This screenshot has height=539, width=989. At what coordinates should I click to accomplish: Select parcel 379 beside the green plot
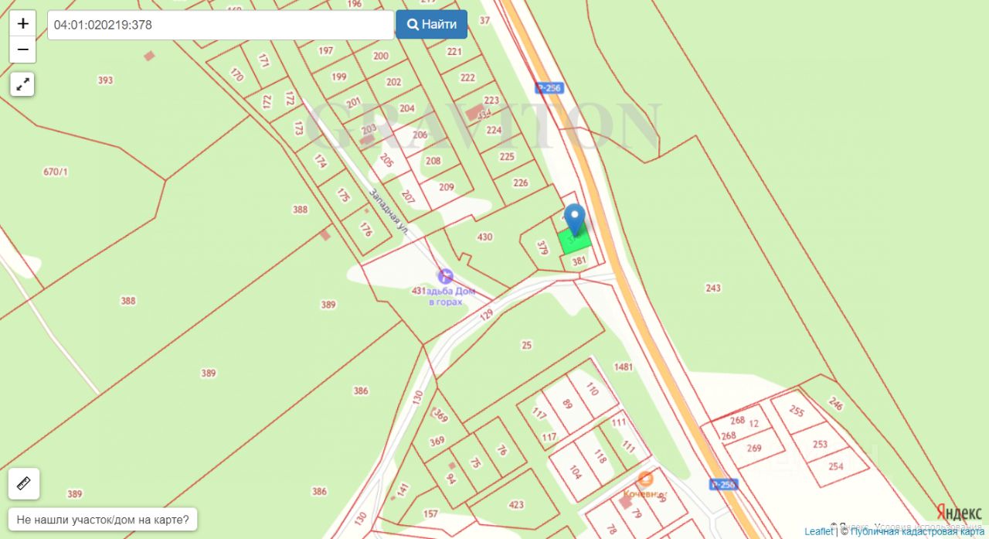coord(542,248)
